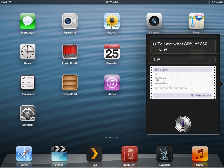Screen dimensions: 224x168
Task: Launch the Plex app
Action: 94,154
